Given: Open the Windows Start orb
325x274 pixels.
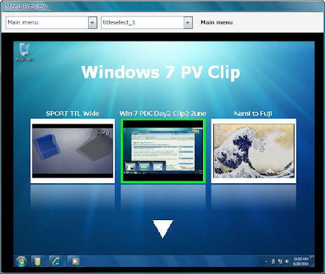Looking at the screenshot, I should point(21,261).
